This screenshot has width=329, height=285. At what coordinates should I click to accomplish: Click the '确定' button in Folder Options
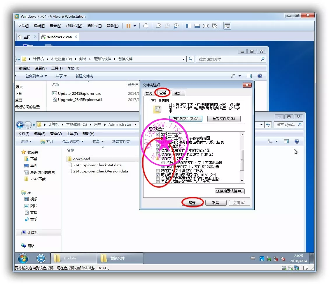[x=192, y=203]
